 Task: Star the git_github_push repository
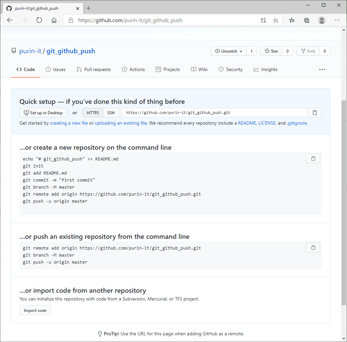[x=271, y=51]
